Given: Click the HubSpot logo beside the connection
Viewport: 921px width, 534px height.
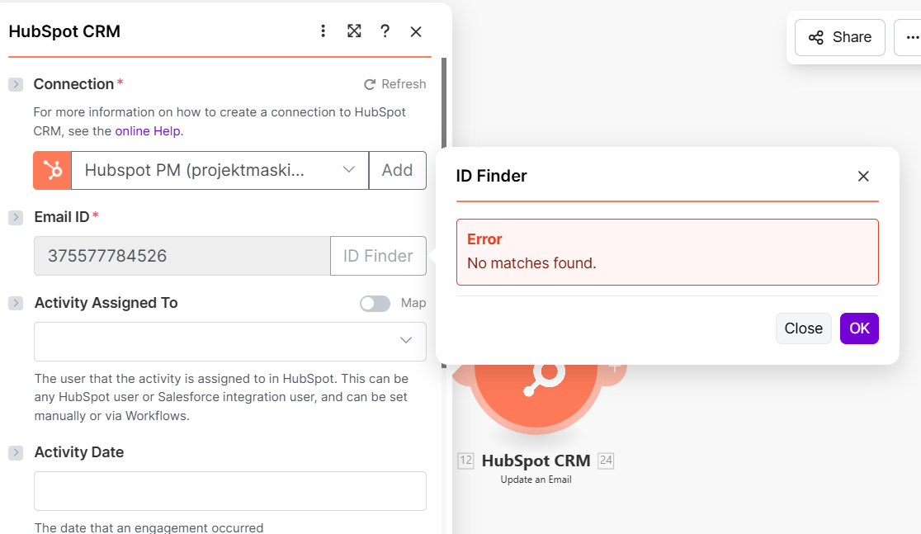Looking at the screenshot, I should [52, 170].
